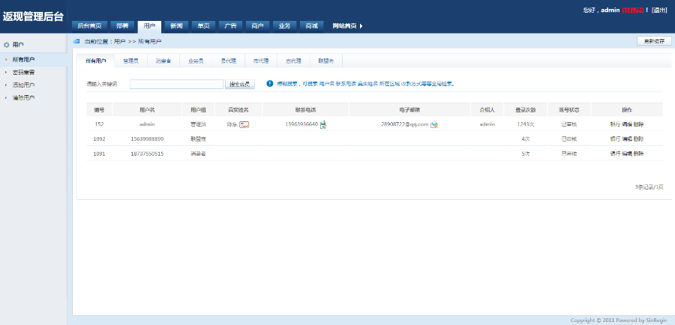This screenshot has width=675, height=325.
Task: Switch to the 管理员 tab
Action: point(130,61)
